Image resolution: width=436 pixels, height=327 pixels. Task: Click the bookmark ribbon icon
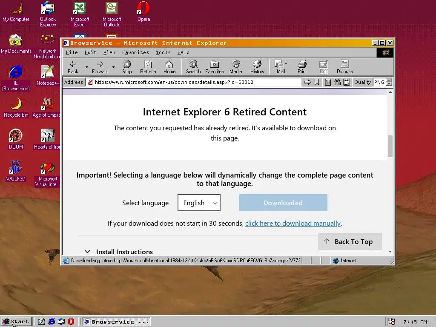[x=317, y=82]
